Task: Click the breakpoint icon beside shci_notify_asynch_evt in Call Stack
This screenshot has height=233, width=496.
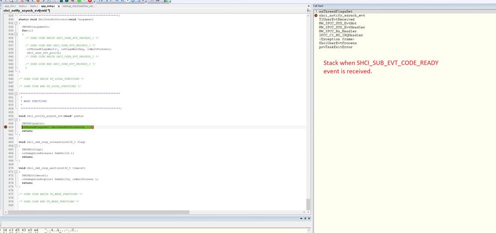Action: coord(316,15)
